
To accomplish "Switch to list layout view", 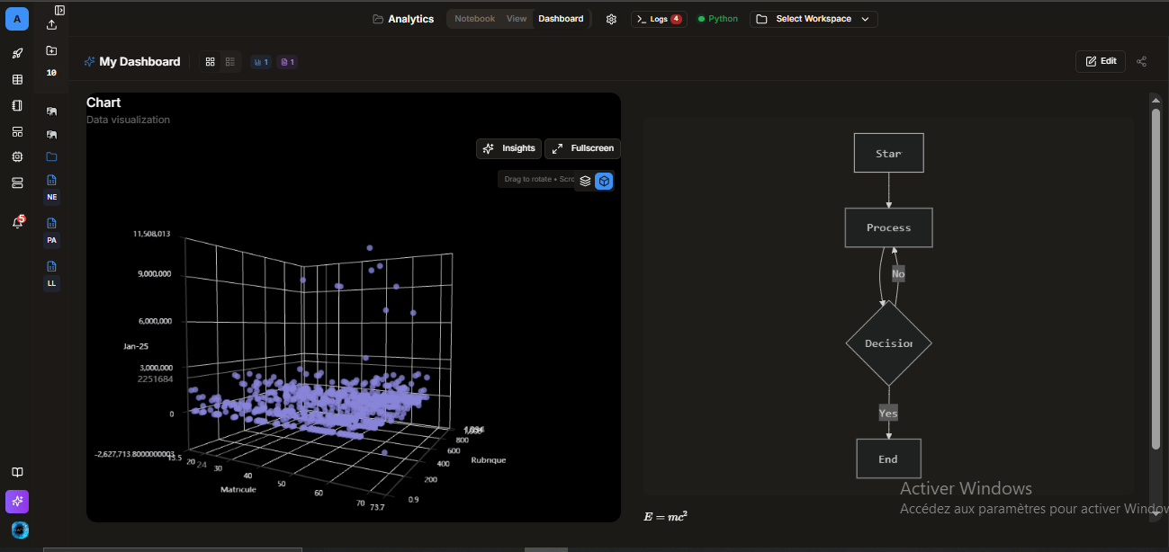I will click(230, 62).
